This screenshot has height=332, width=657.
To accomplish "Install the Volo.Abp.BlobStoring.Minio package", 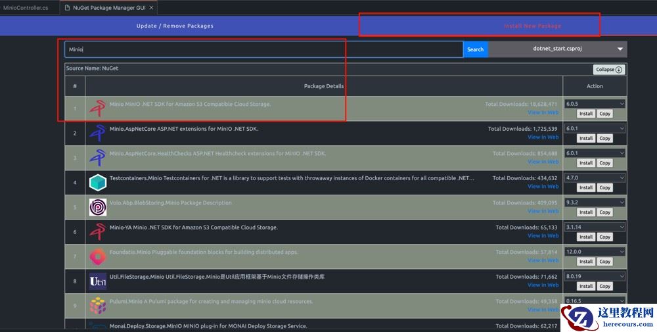I will coord(586,212).
